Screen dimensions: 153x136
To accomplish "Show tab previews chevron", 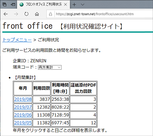I will [83, 4].
